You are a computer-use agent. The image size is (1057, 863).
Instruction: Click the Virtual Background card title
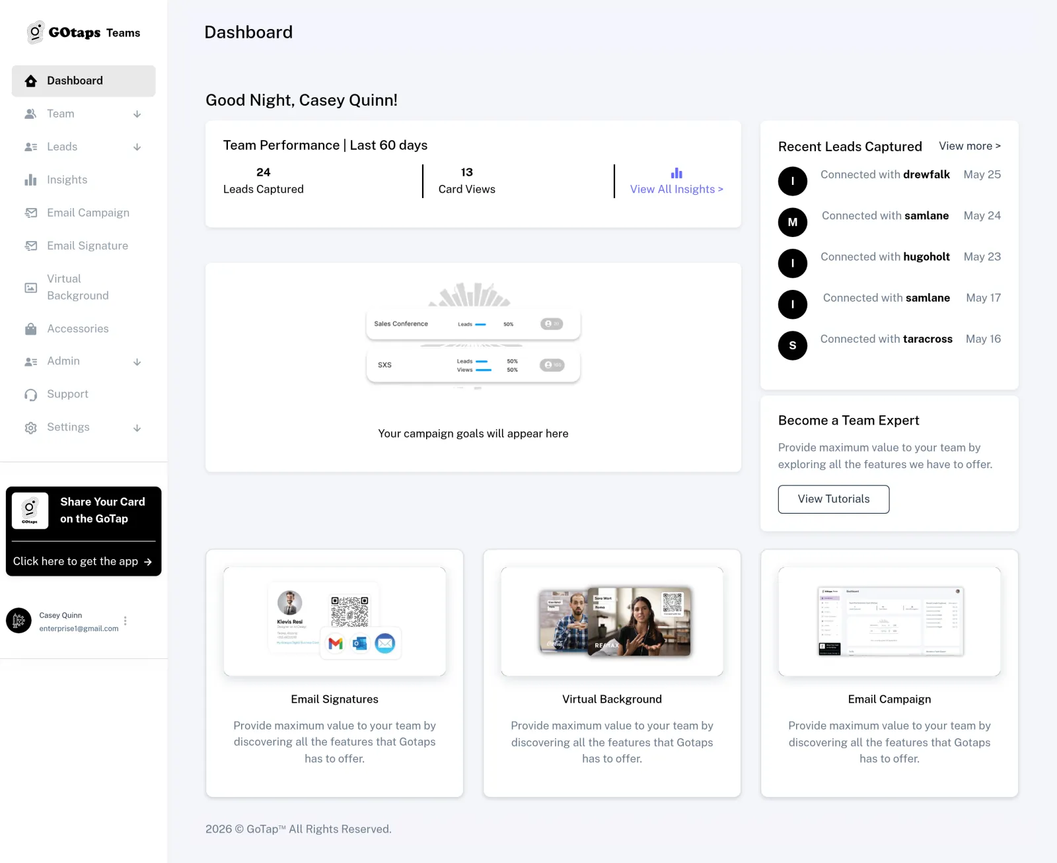[x=612, y=699]
